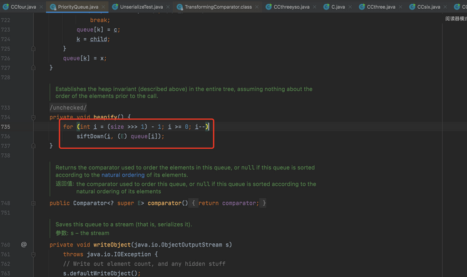Click the 'Write out element count' comment
Screen dimensions: 467x277
click(145, 264)
